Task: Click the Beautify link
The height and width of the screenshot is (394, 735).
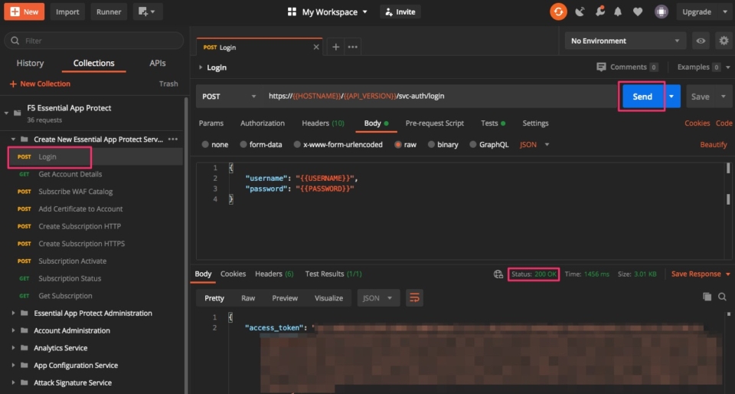Action: point(714,144)
